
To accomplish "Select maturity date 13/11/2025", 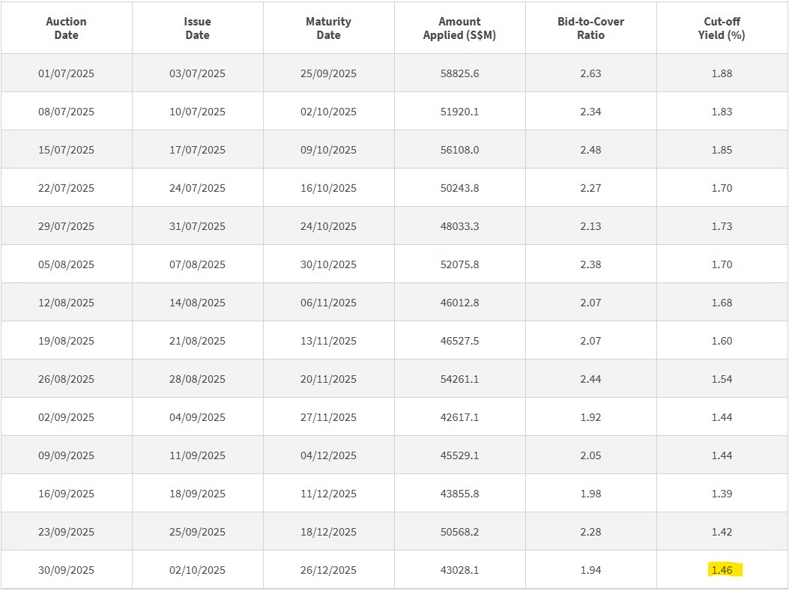I will [328, 341].
